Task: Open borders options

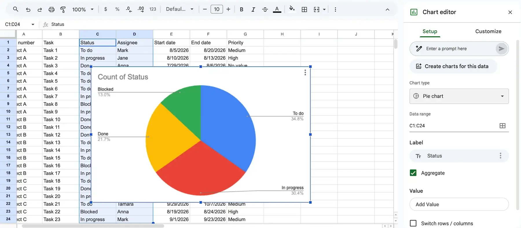Action: [304, 9]
